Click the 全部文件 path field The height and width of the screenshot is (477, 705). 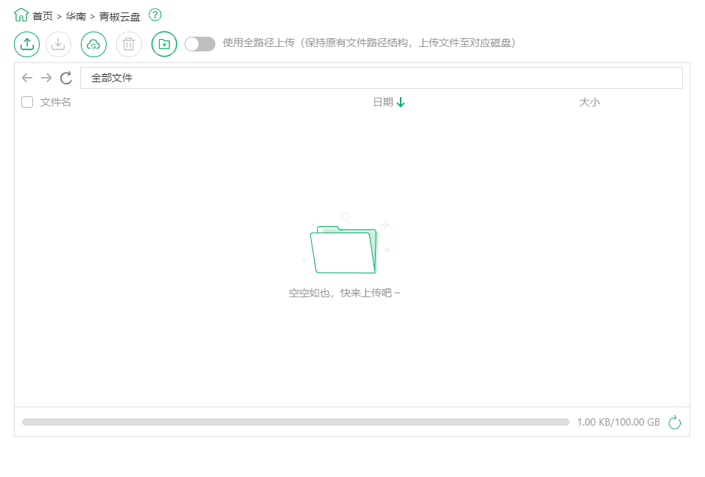[382, 78]
